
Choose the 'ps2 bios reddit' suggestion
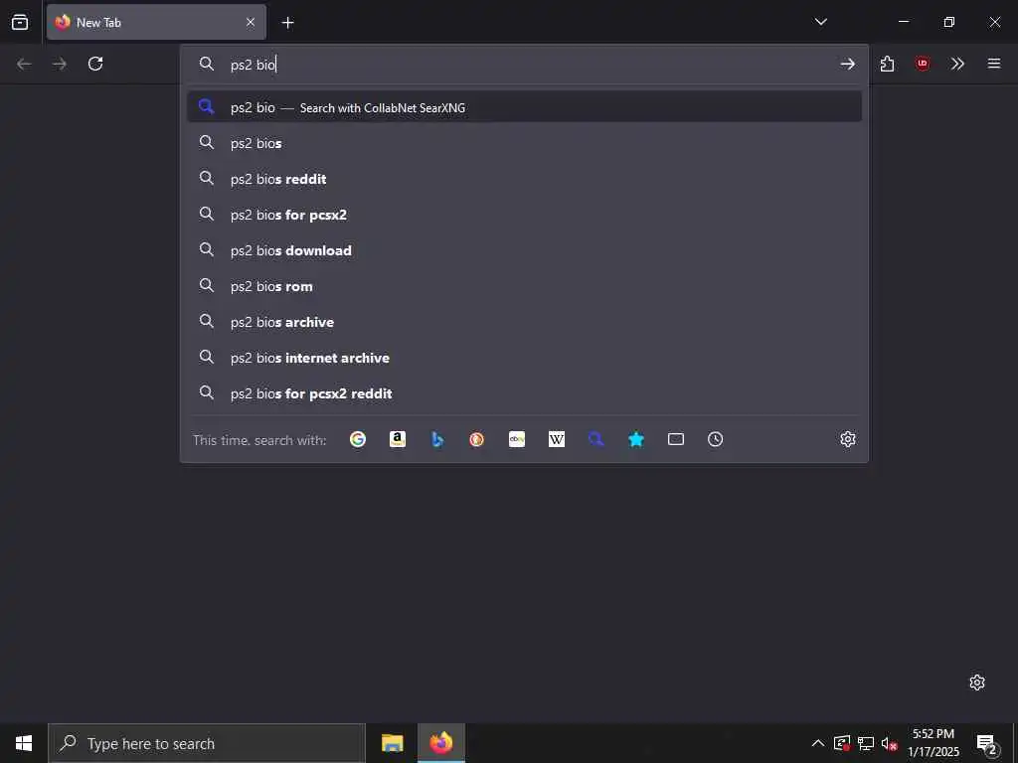(525, 179)
